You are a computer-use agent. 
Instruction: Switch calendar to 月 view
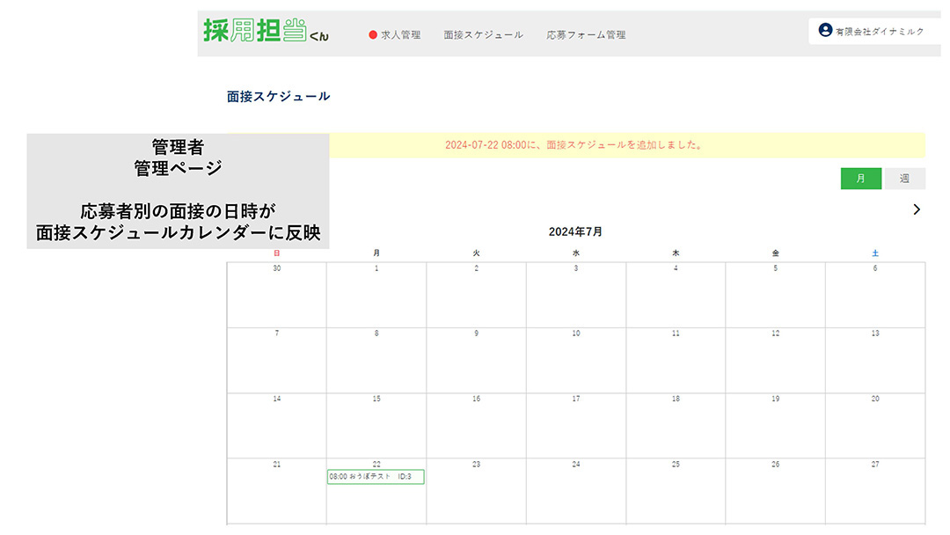[860, 179]
